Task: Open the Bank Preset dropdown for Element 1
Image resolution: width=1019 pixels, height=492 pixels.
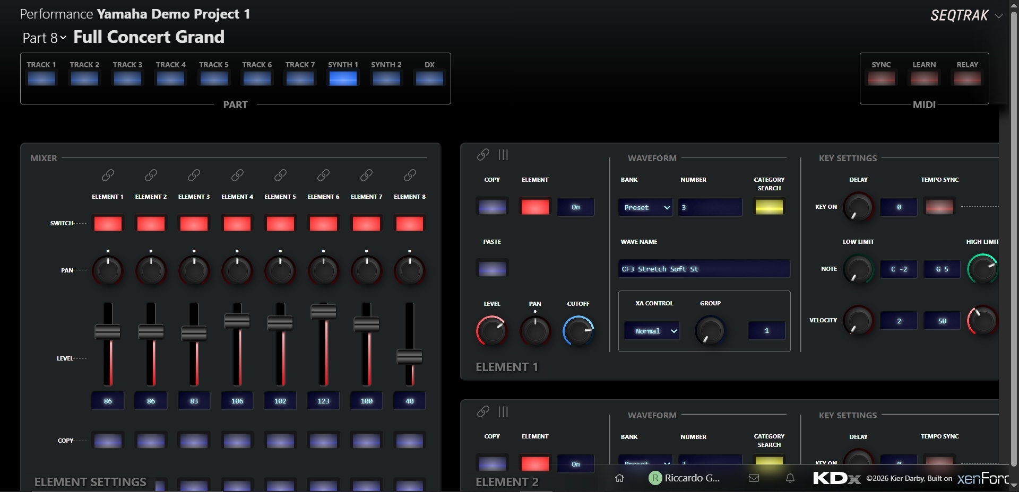Action: point(646,207)
